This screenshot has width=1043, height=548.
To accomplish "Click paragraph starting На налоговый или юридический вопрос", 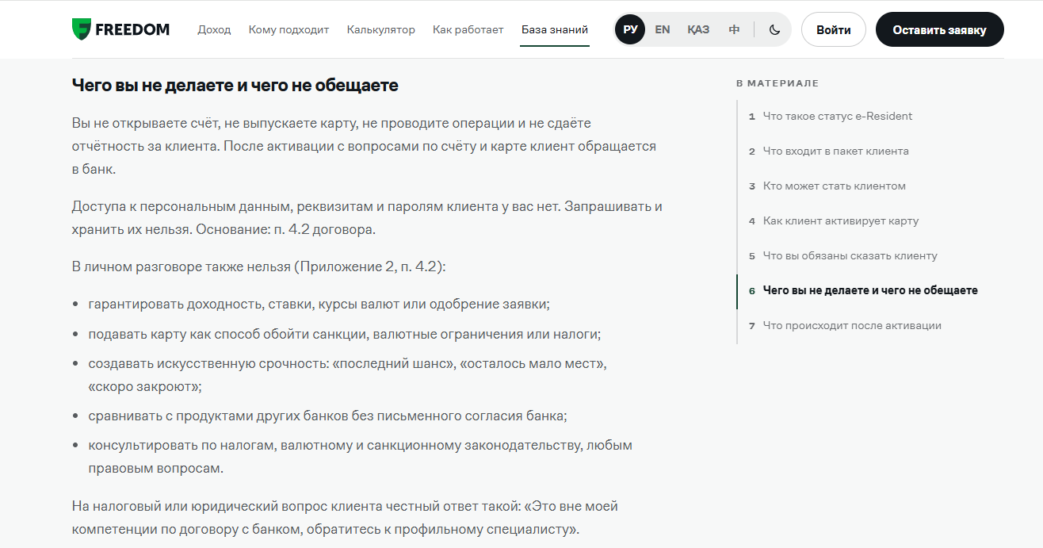I will coord(345,517).
